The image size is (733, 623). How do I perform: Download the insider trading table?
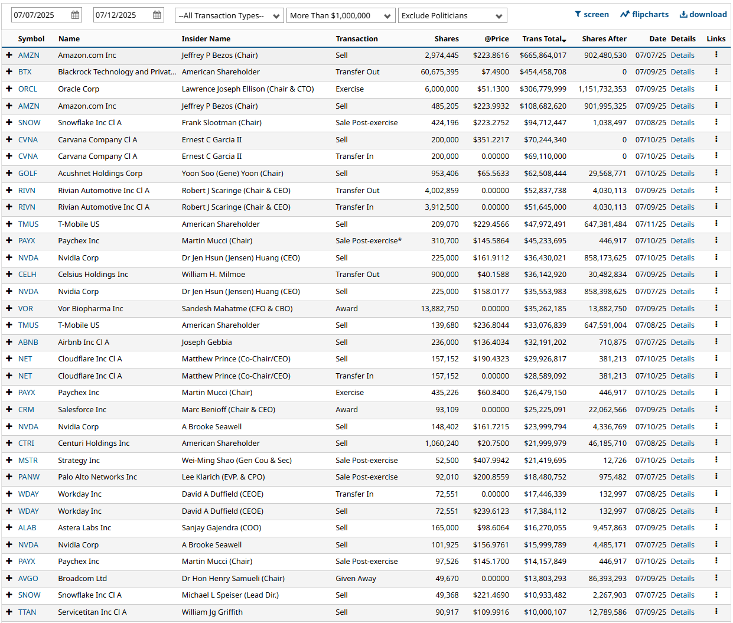tap(703, 14)
